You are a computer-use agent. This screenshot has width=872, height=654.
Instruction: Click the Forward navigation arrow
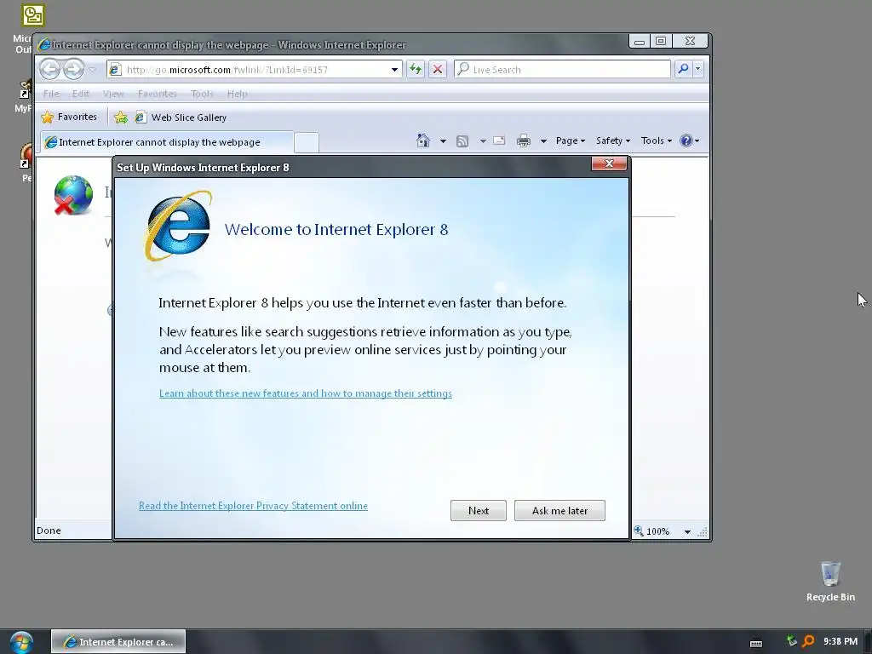[x=73, y=70]
